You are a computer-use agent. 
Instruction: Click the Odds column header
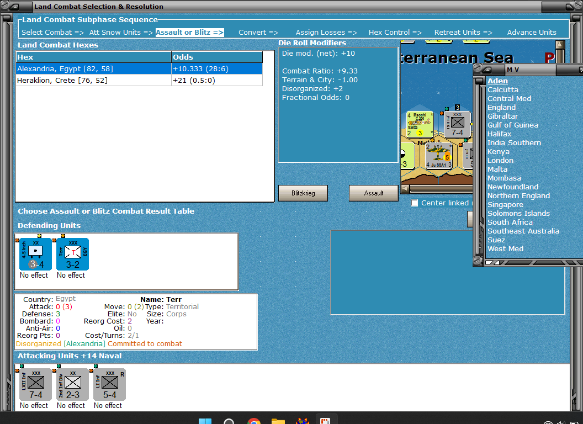click(x=217, y=57)
